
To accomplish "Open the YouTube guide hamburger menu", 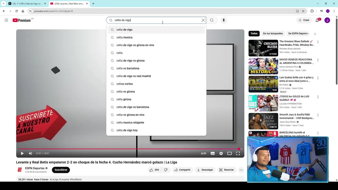I will pyautogui.click(x=6, y=20).
